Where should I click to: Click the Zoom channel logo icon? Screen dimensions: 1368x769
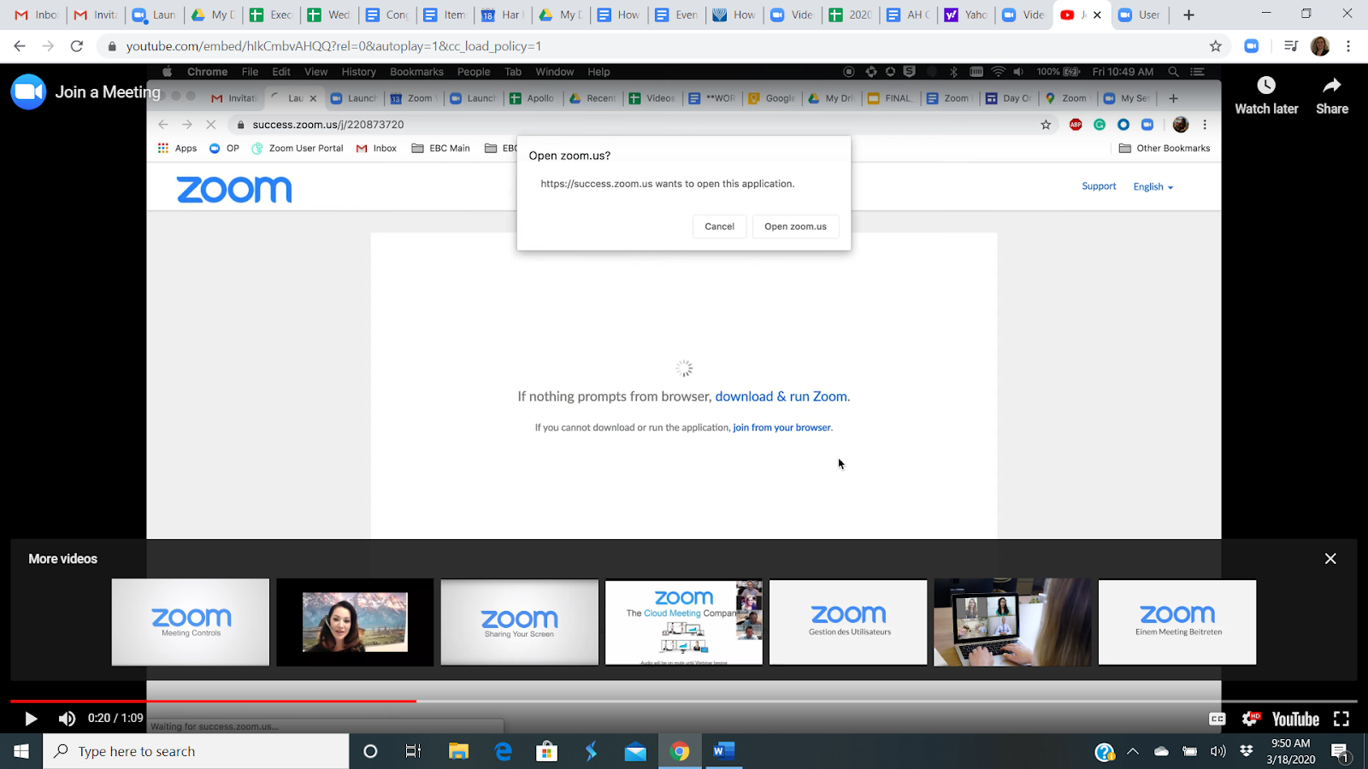pos(28,92)
